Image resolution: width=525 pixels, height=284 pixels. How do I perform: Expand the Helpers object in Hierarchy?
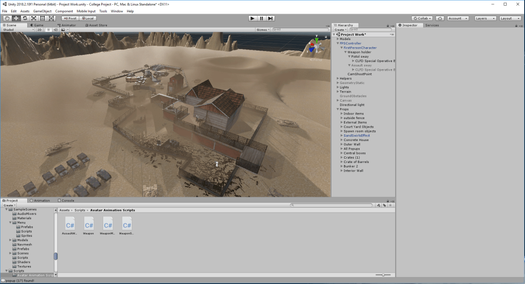coord(337,79)
